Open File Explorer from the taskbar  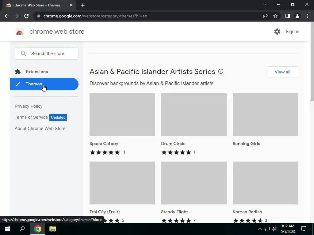53,229
